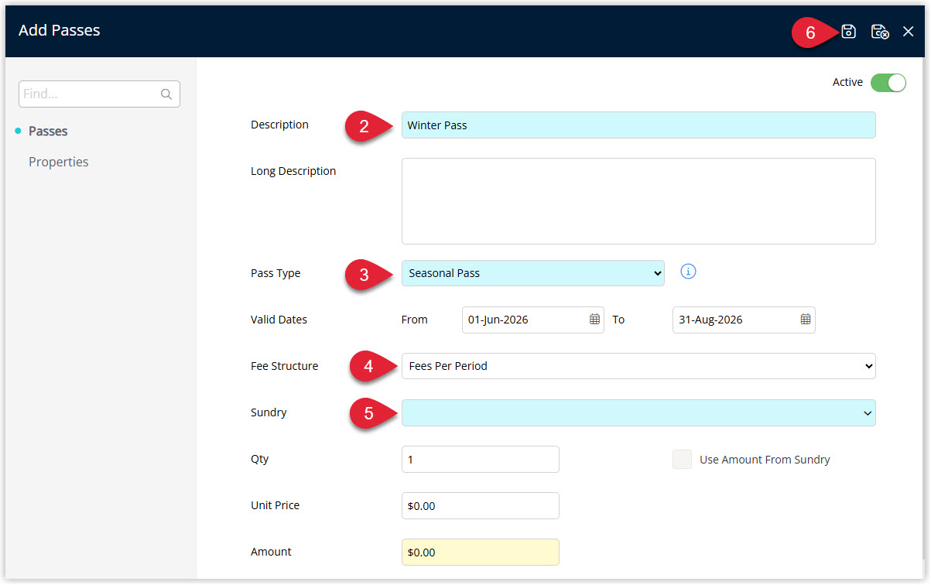
Task: Click the Save icon in header
Action: [849, 31]
